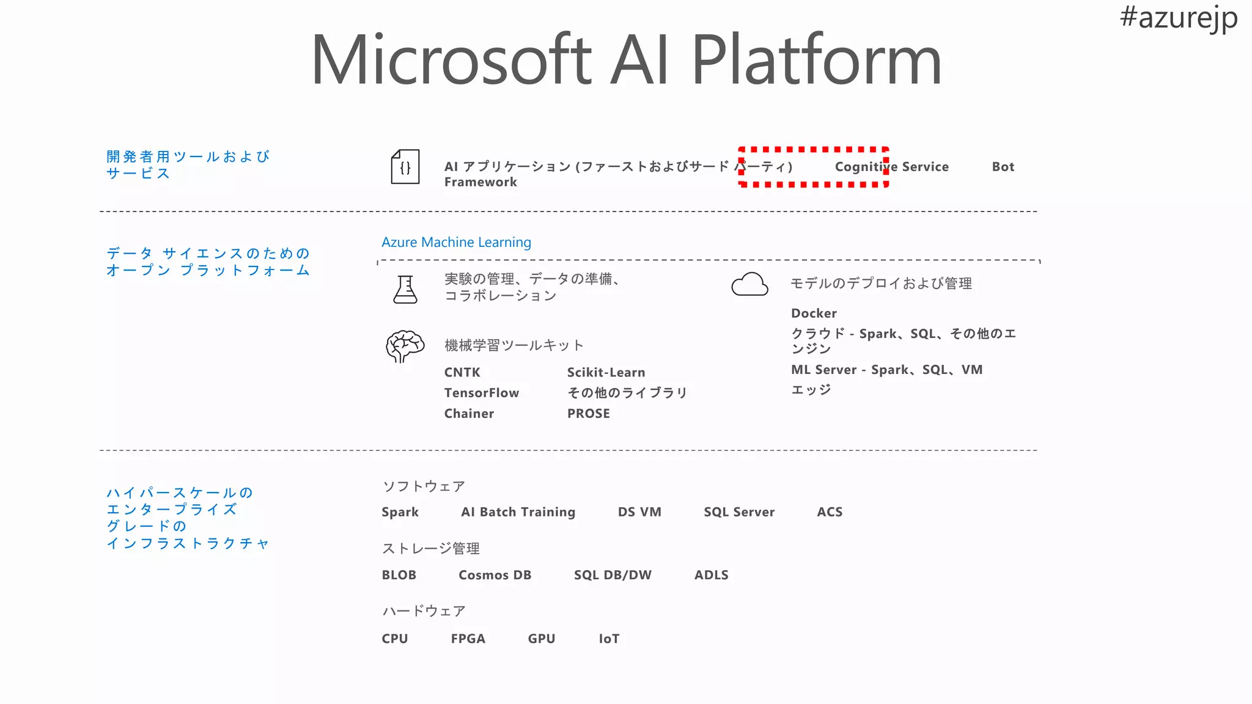The image size is (1252, 704).
Task: Click the FPGA entry
Action: tap(468, 639)
